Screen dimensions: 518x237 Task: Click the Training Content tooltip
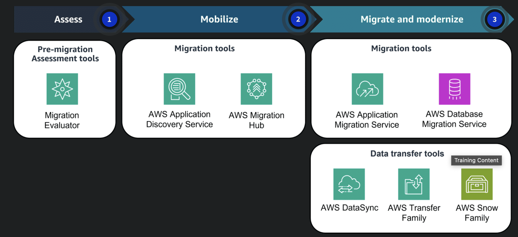[x=477, y=160]
